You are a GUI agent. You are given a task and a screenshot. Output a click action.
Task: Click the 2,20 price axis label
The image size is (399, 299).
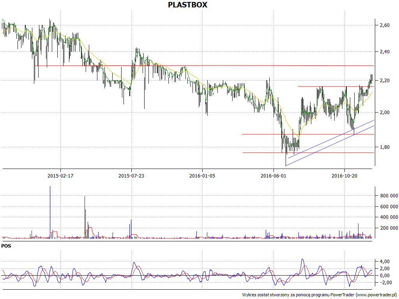pos(384,80)
